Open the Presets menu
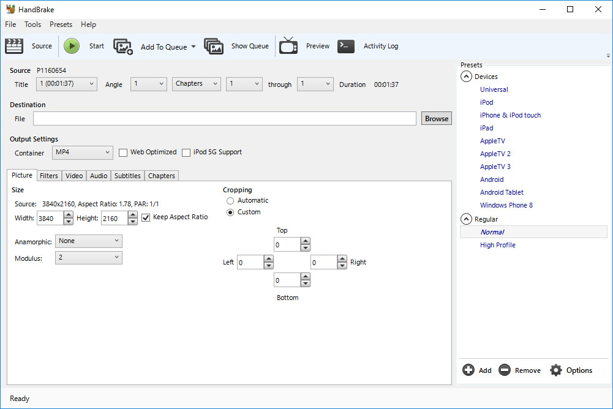The image size is (613, 409). click(61, 24)
